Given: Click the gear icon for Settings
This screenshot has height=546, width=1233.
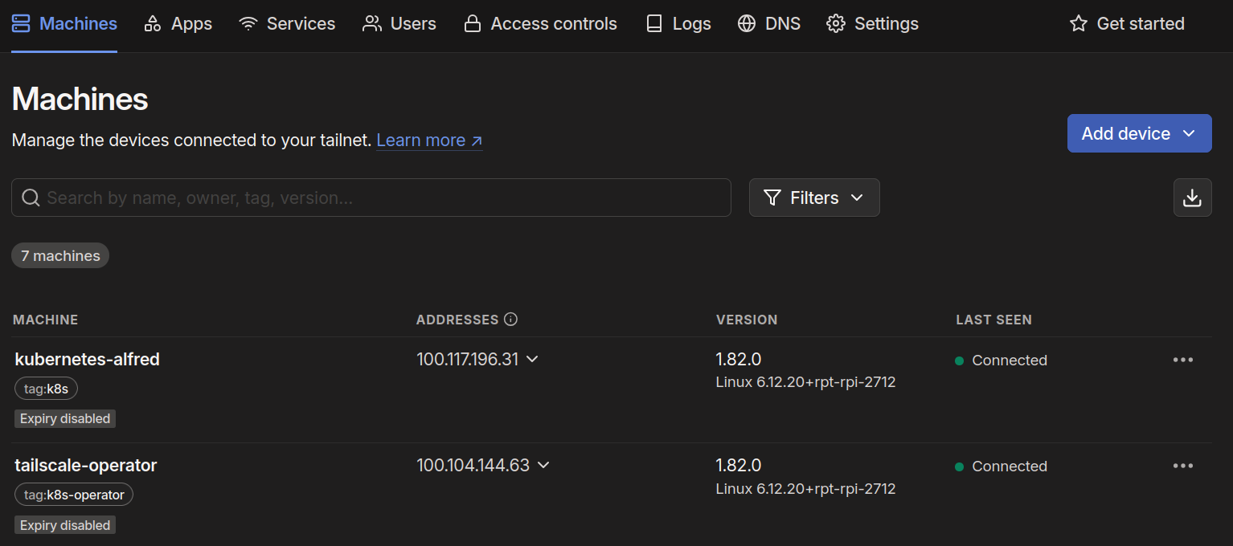Looking at the screenshot, I should [x=836, y=24].
